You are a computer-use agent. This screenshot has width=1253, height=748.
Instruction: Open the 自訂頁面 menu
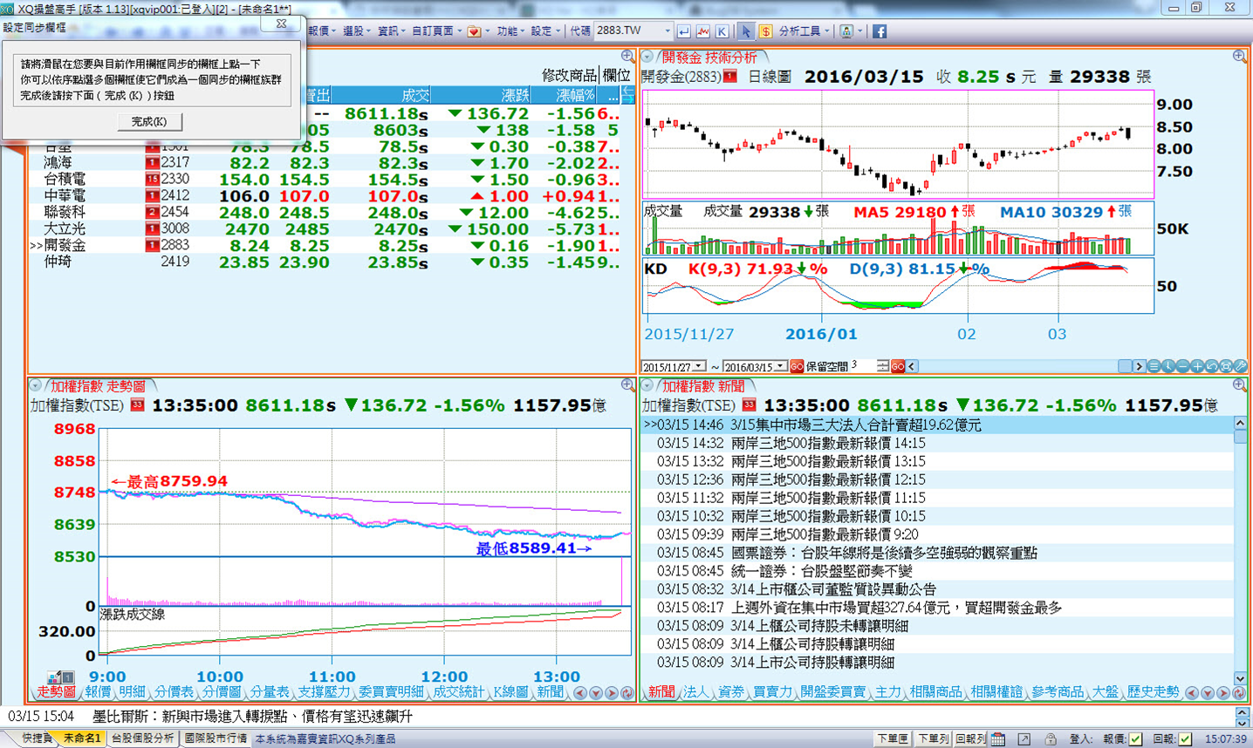pyautogui.click(x=436, y=31)
